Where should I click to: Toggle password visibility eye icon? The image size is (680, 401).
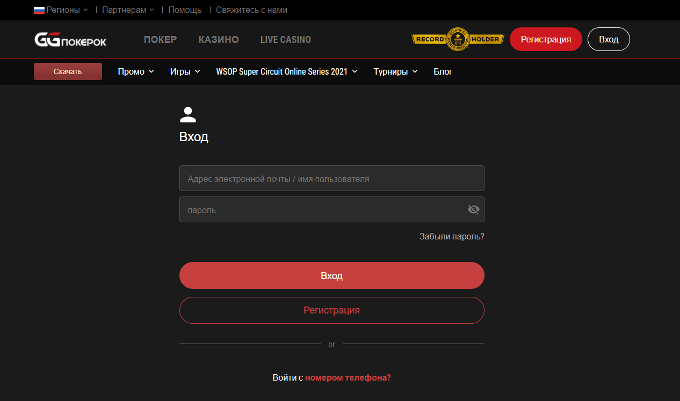473,209
